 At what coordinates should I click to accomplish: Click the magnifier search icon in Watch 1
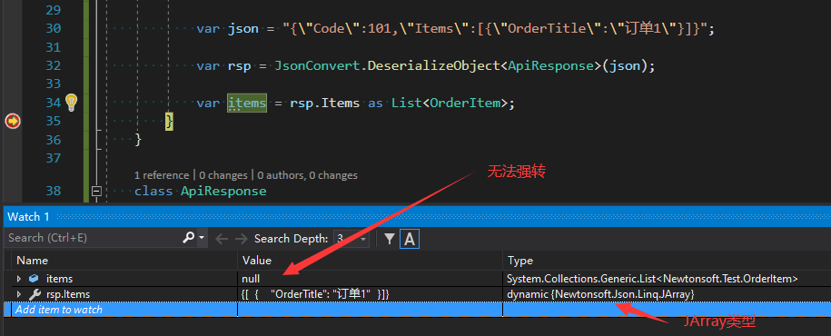188,238
